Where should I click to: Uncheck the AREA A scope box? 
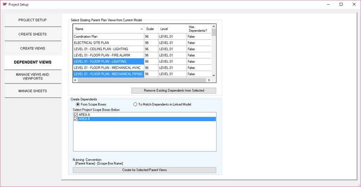[76, 115]
